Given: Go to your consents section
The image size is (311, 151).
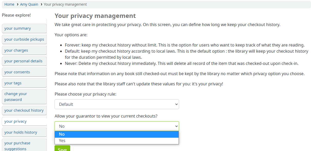Looking at the screenshot, I should (x=24, y=72).
